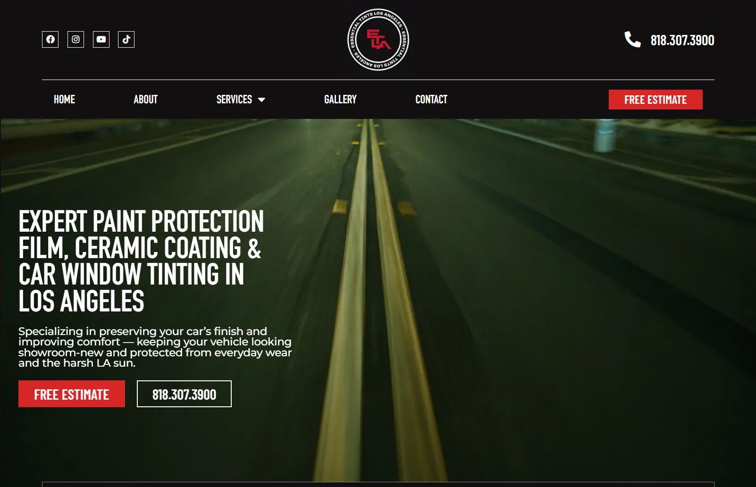Open the Facebook social icon

[50, 40]
